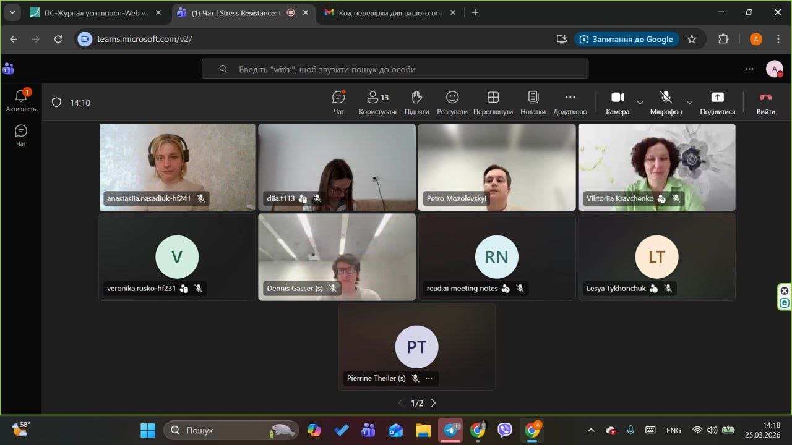Expand microphone options dropdown arrow

click(689, 102)
